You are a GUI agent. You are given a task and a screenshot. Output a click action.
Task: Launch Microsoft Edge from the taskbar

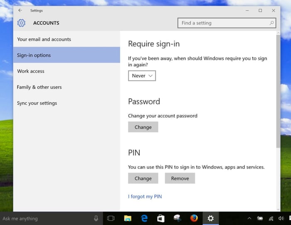pyautogui.click(x=144, y=218)
